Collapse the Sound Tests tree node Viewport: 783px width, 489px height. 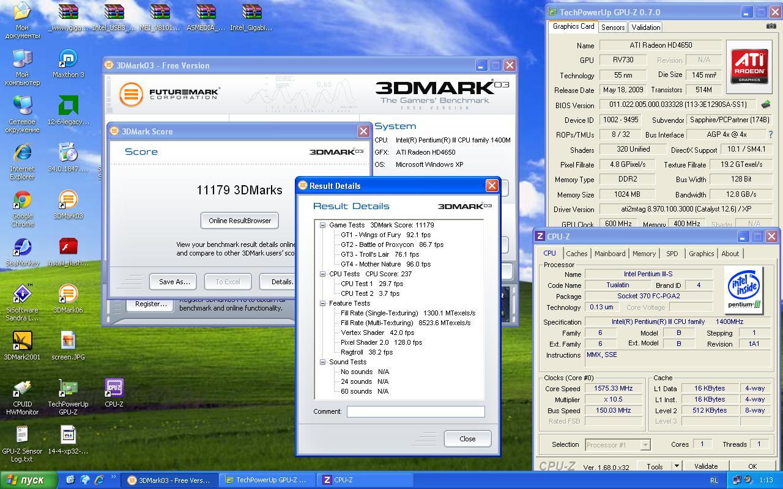tap(322, 362)
